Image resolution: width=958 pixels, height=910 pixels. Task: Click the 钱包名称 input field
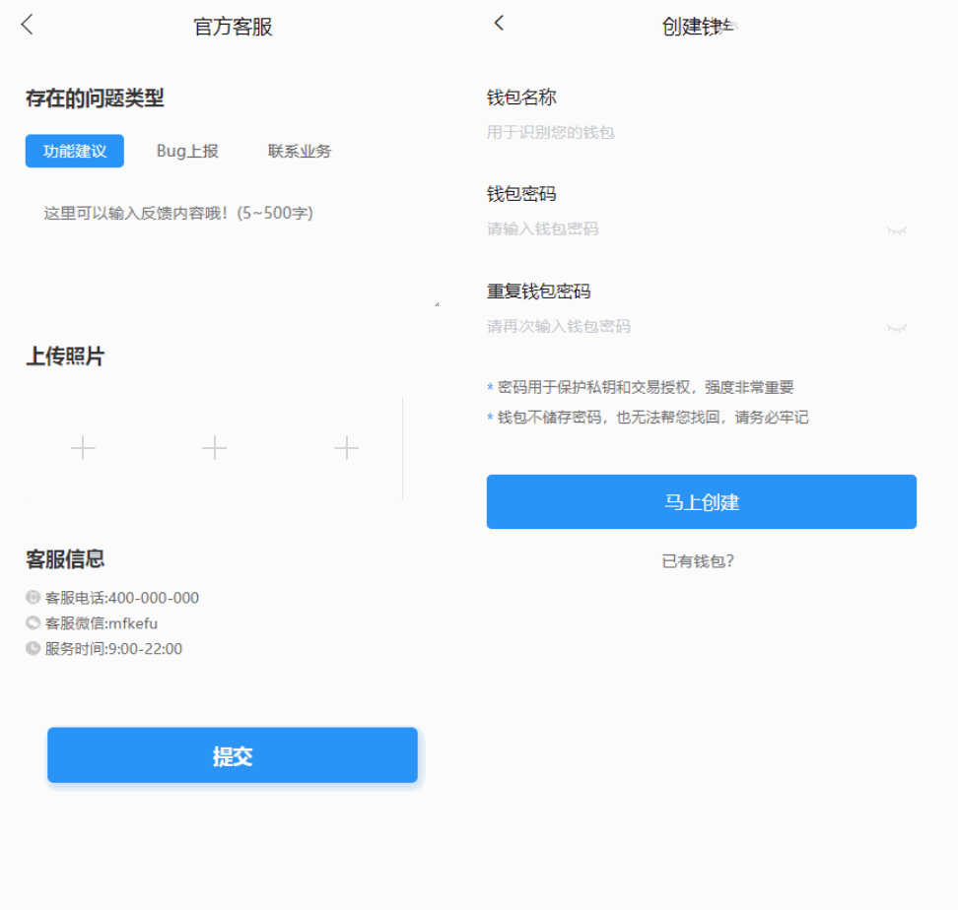click(x=690, y=132)
